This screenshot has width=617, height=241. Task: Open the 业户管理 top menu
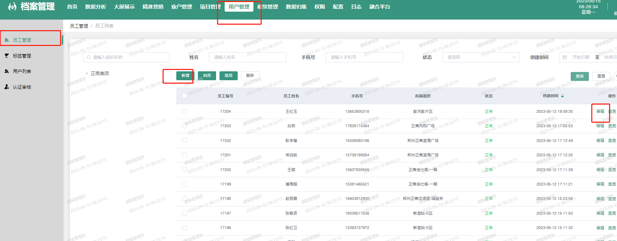tap(181, 7)
